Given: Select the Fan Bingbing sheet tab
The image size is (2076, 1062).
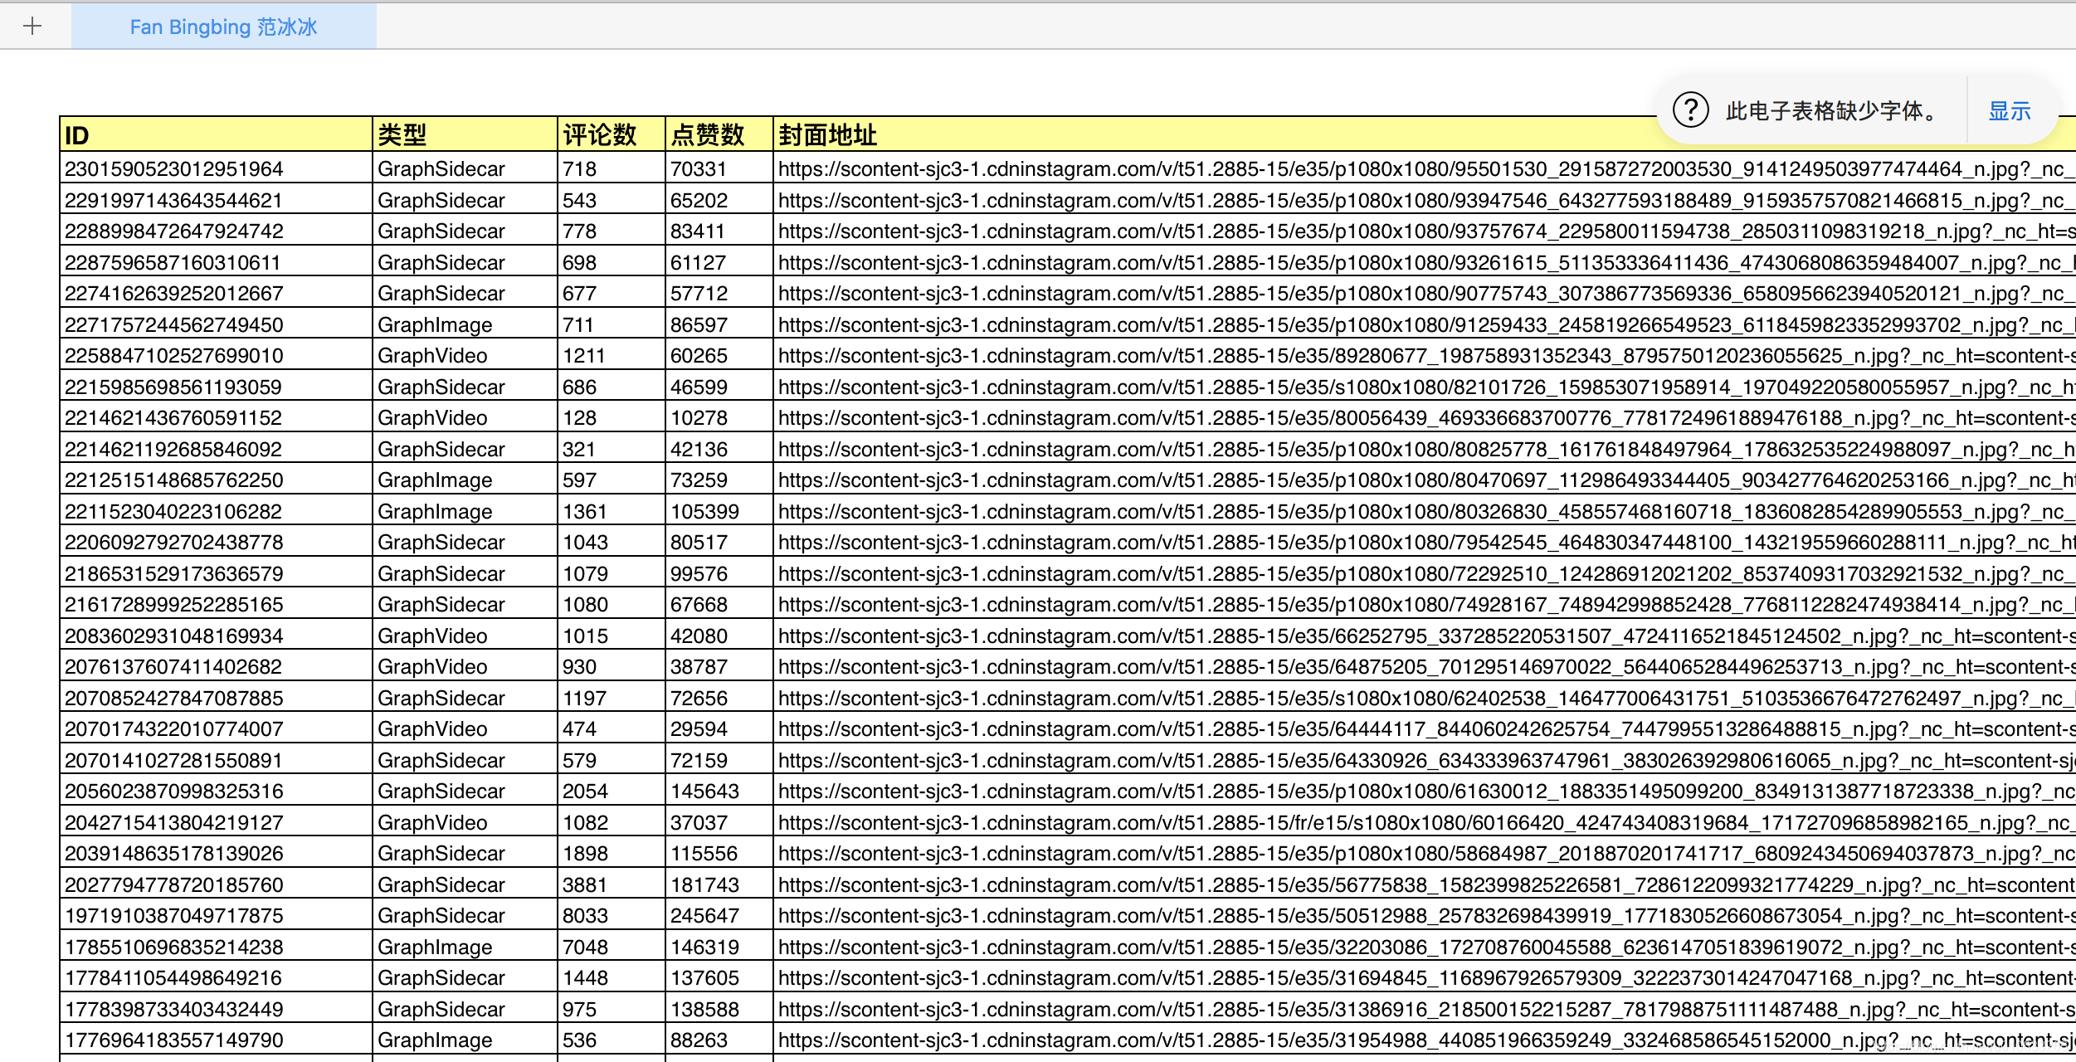Looking at the screenshot, I should [223, 27].
